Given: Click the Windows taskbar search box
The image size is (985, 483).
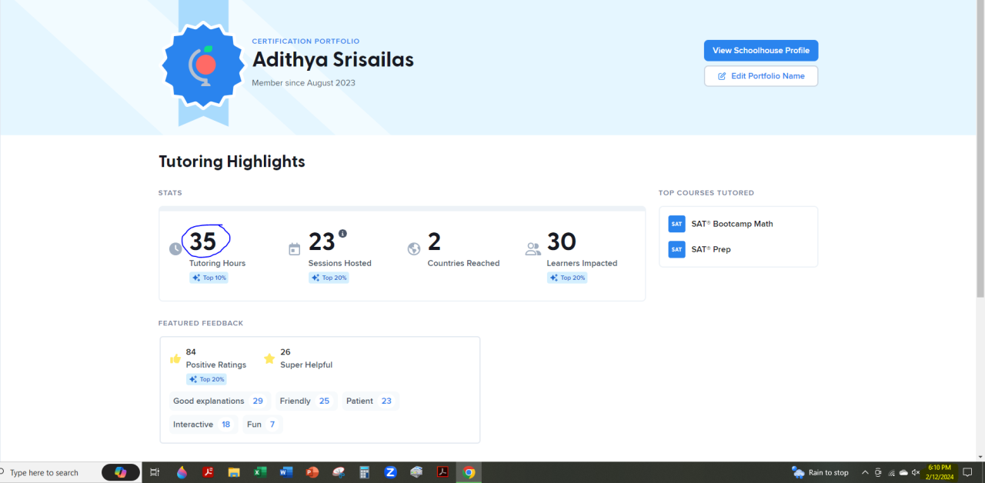Looking at the screenshot, I should [x=49, y=472].
